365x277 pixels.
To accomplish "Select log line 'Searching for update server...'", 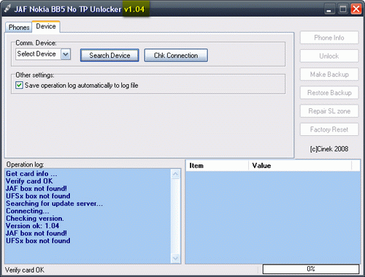I will (54, 203).
